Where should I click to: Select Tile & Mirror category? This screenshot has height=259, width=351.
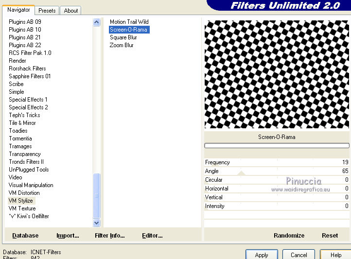click(x=22, y=123)
